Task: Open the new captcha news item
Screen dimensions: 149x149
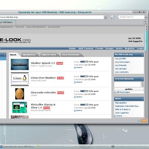Action: tap(122, 113)
